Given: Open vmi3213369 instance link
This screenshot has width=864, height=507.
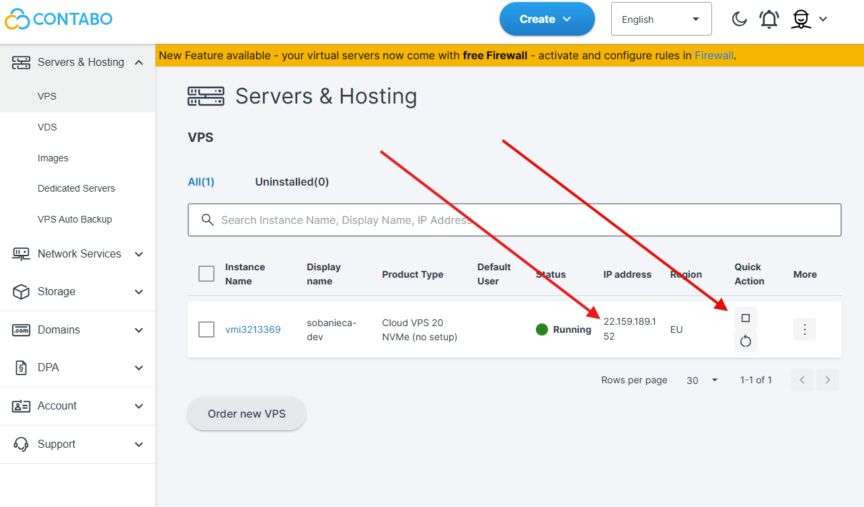Looking at the screenshot, I should click(253, 329).
